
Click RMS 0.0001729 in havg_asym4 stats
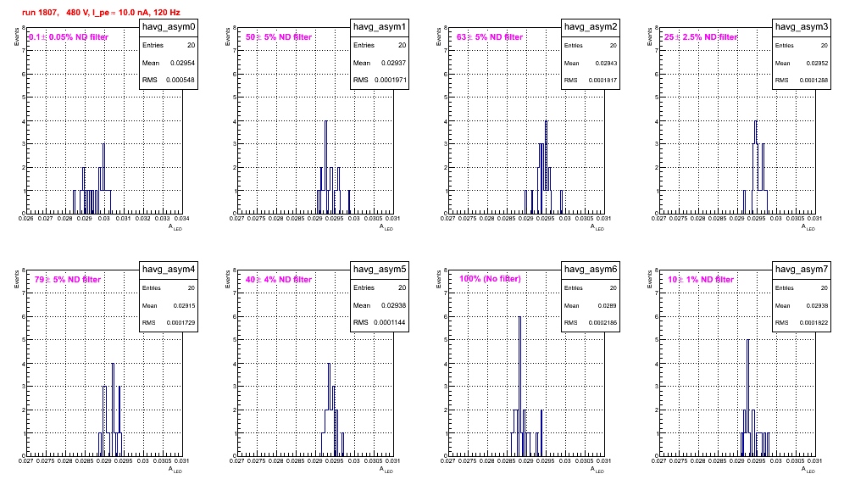169,323
